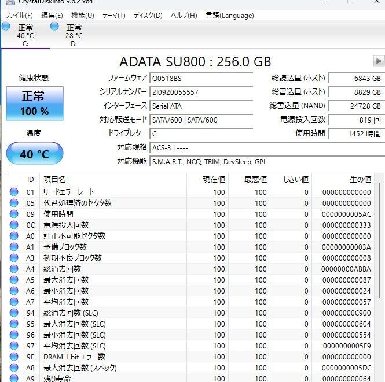Screen dimensions: 385x382
Task: Click the ADATA SU800 : 256.0 GB title
Action: point(195,61)
